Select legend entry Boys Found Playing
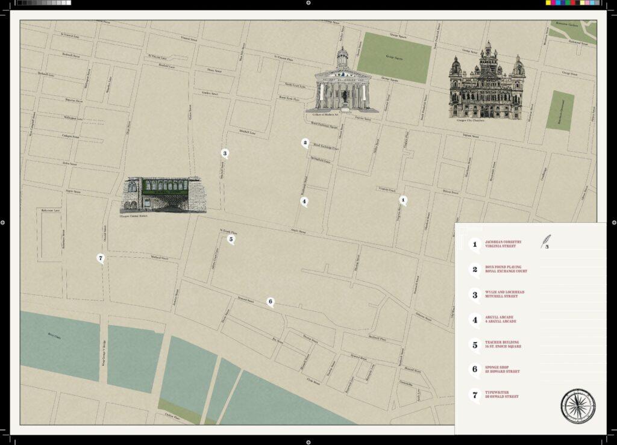The height and width of the screenshot is (445, 617). coord(506,269)
